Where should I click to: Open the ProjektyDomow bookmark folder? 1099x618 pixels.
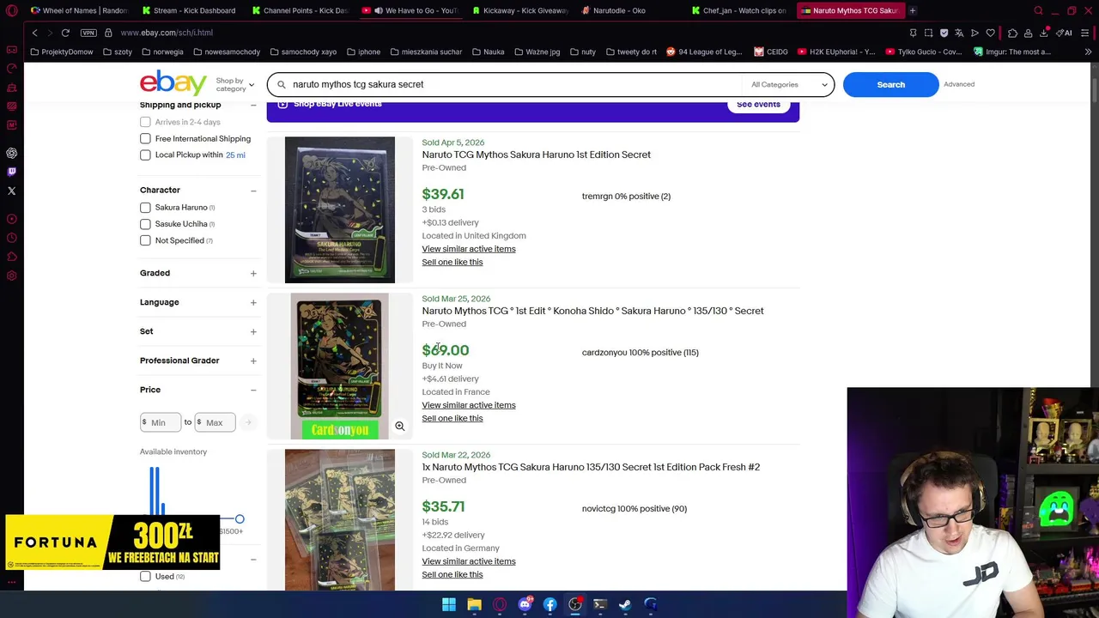(x=61, y=51)
